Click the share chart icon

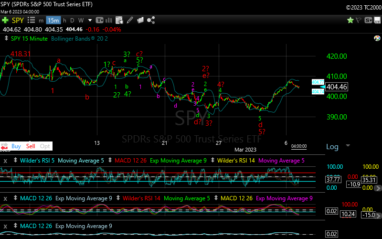tap(151, 20)
